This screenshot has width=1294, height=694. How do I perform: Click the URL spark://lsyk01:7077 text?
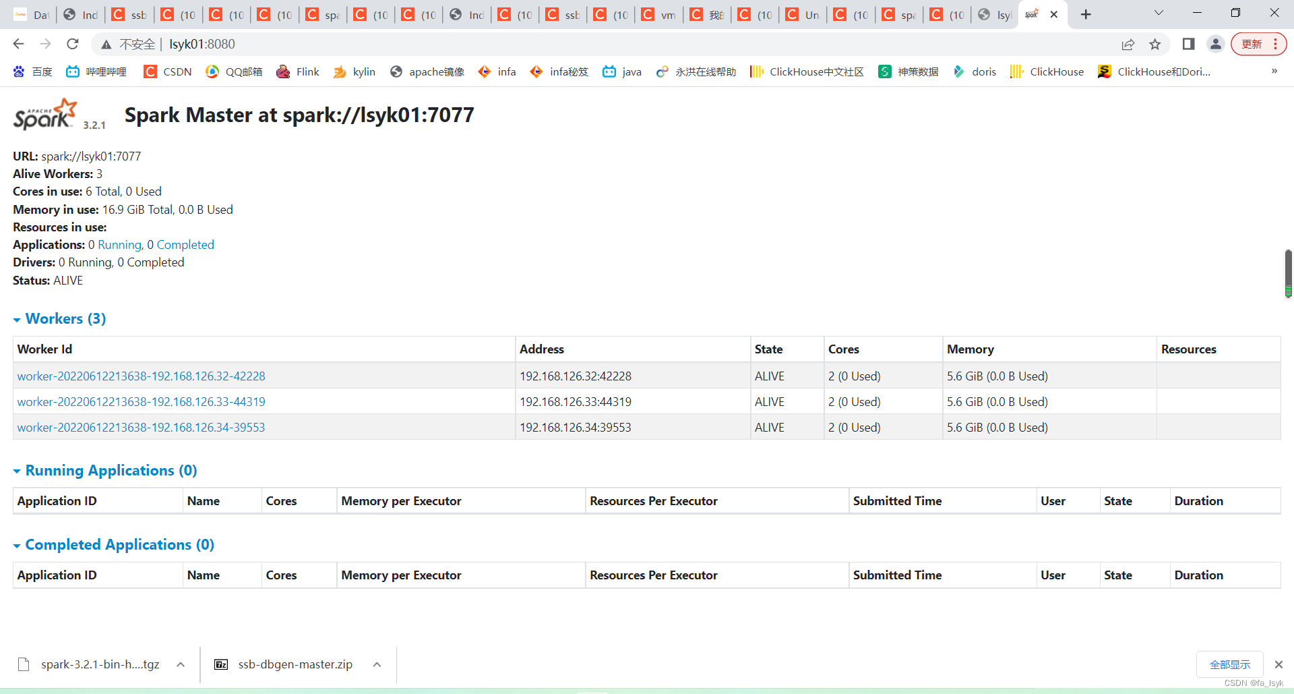click(91, 156)
